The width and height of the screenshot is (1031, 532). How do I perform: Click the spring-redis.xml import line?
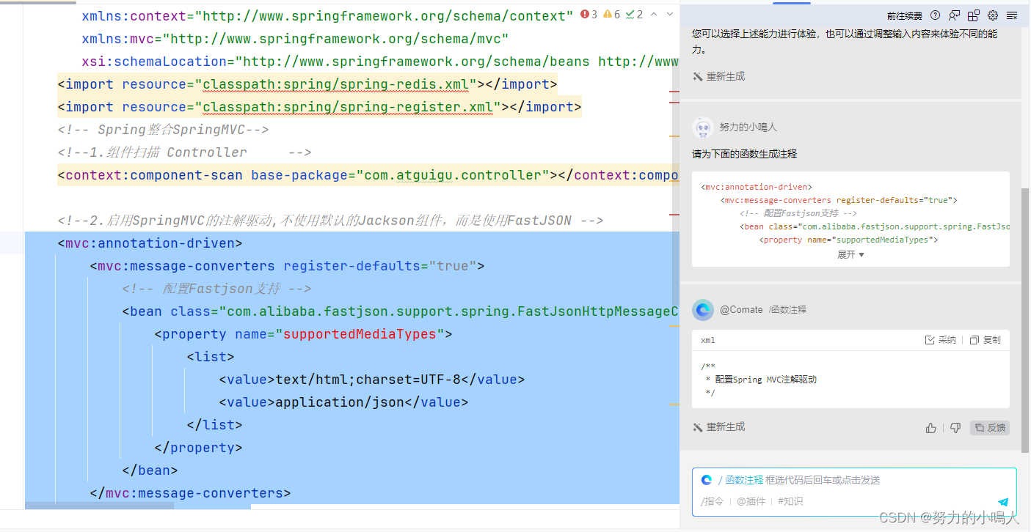click(x=307, y=84)
